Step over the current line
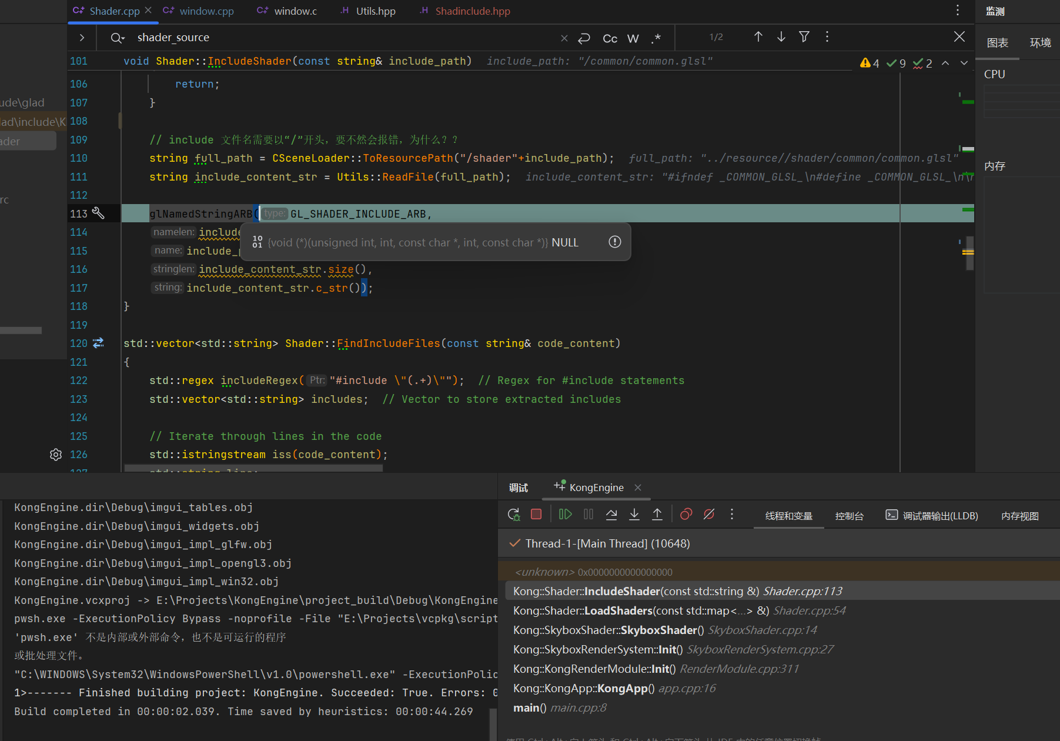 click(611, 515)
